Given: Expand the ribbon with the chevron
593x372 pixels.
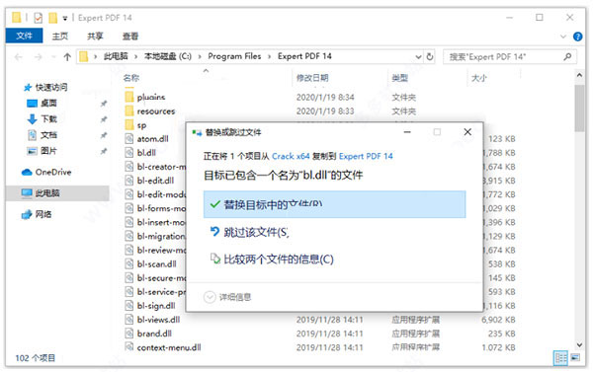Looking at the screenshot, I should pos(563,37).
